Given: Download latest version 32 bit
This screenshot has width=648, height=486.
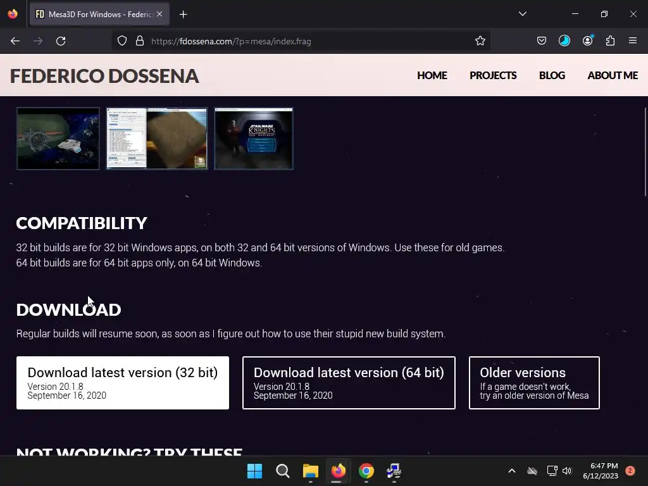Looking at the screenshot, I should click(x=123, y=383).
